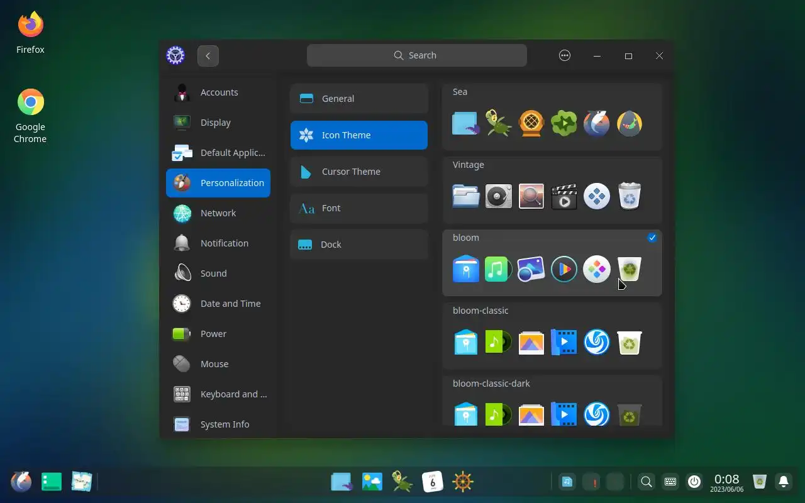This screenshot has width=805, height=503.
Task: Click the Sea theme turtle icon
Action: click(498, 123)
